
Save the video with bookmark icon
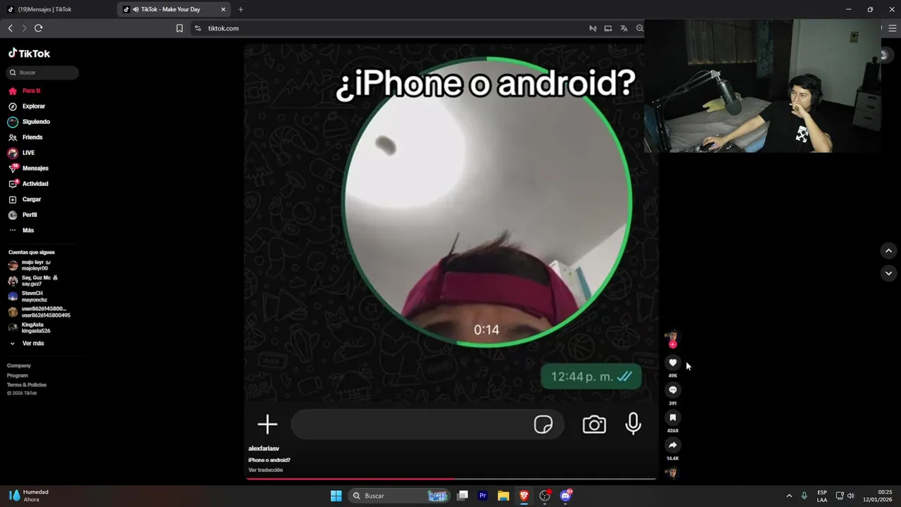[x=672, y=418]
